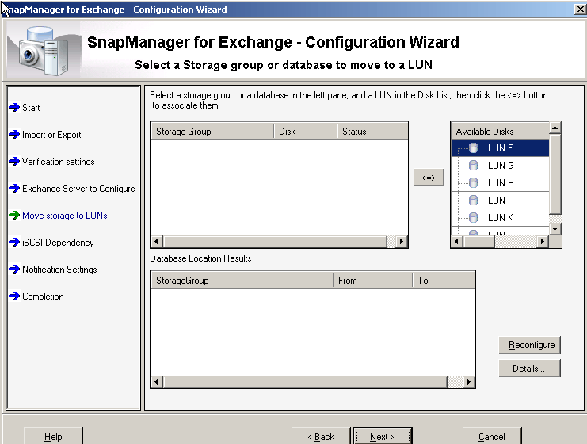Click the LUN H disk icon
This screenshot has height=444, width=587.
(x=473, y=183)
